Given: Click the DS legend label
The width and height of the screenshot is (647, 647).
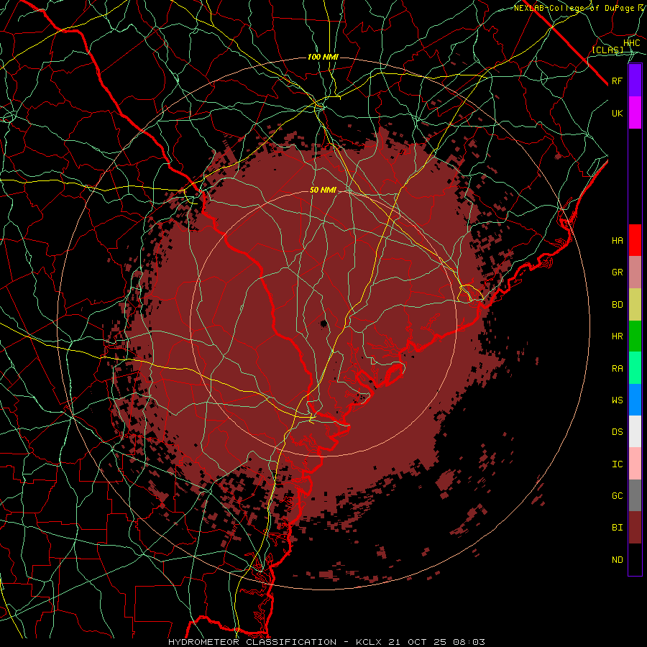Looking at the screenshot, I should tap(617, 432).
